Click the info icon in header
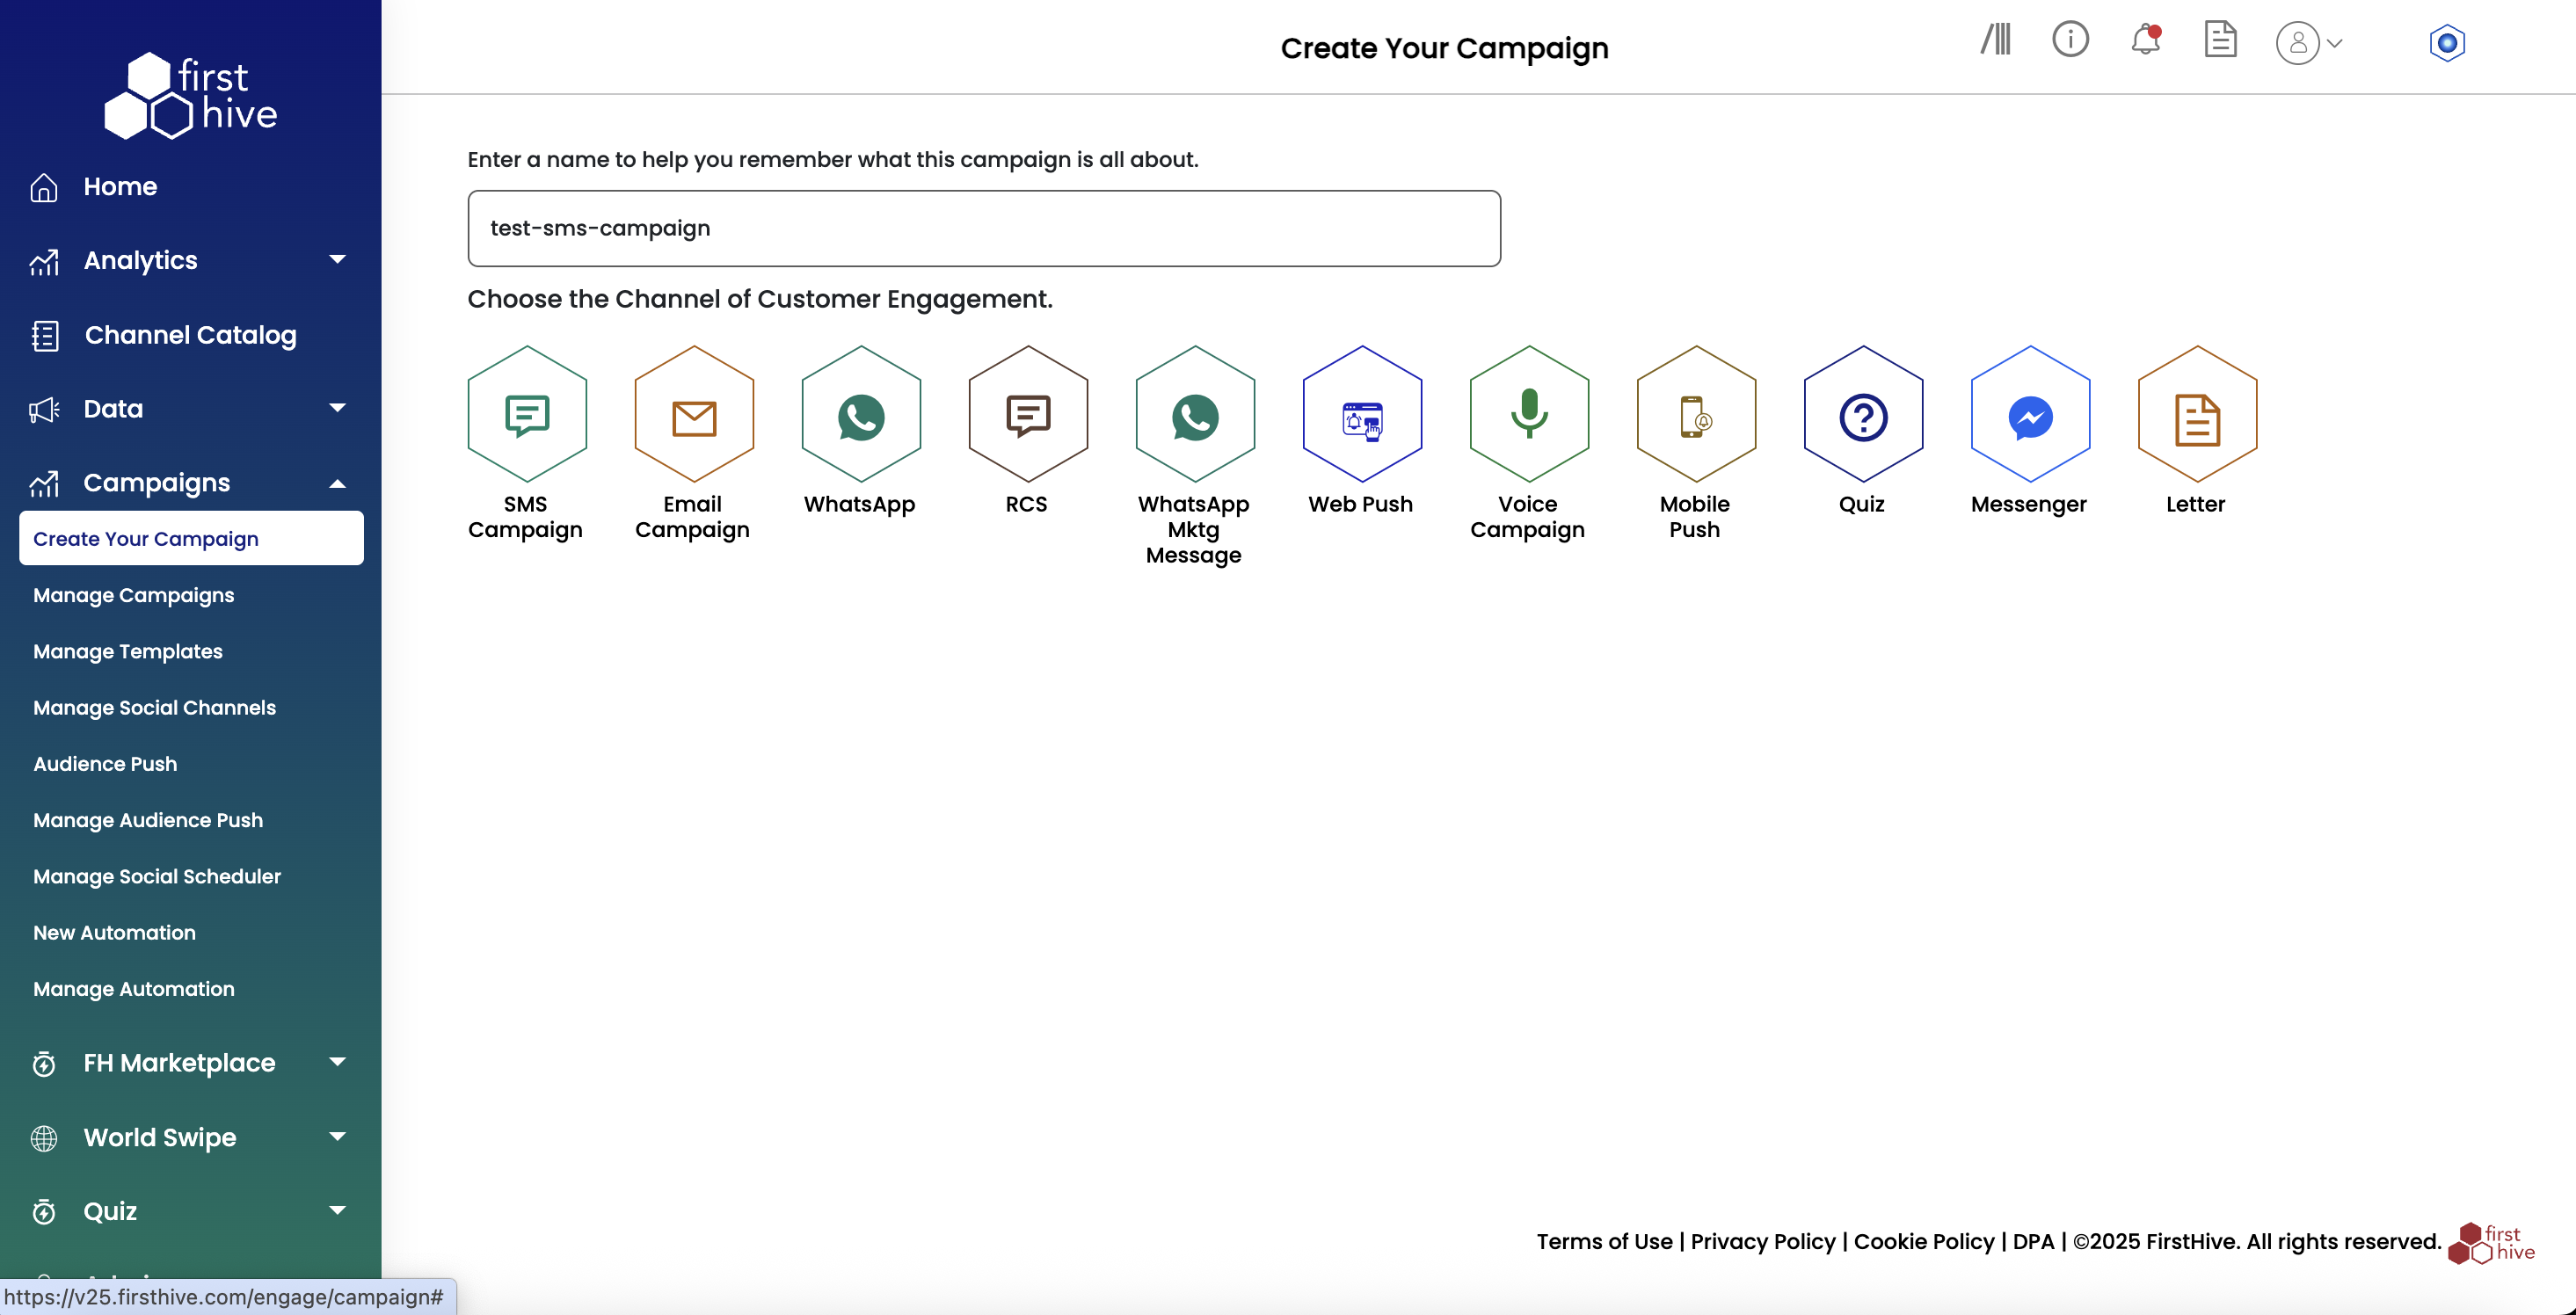The image size is (2576, 1315). pyautogui.click(x=2070, y=40)
